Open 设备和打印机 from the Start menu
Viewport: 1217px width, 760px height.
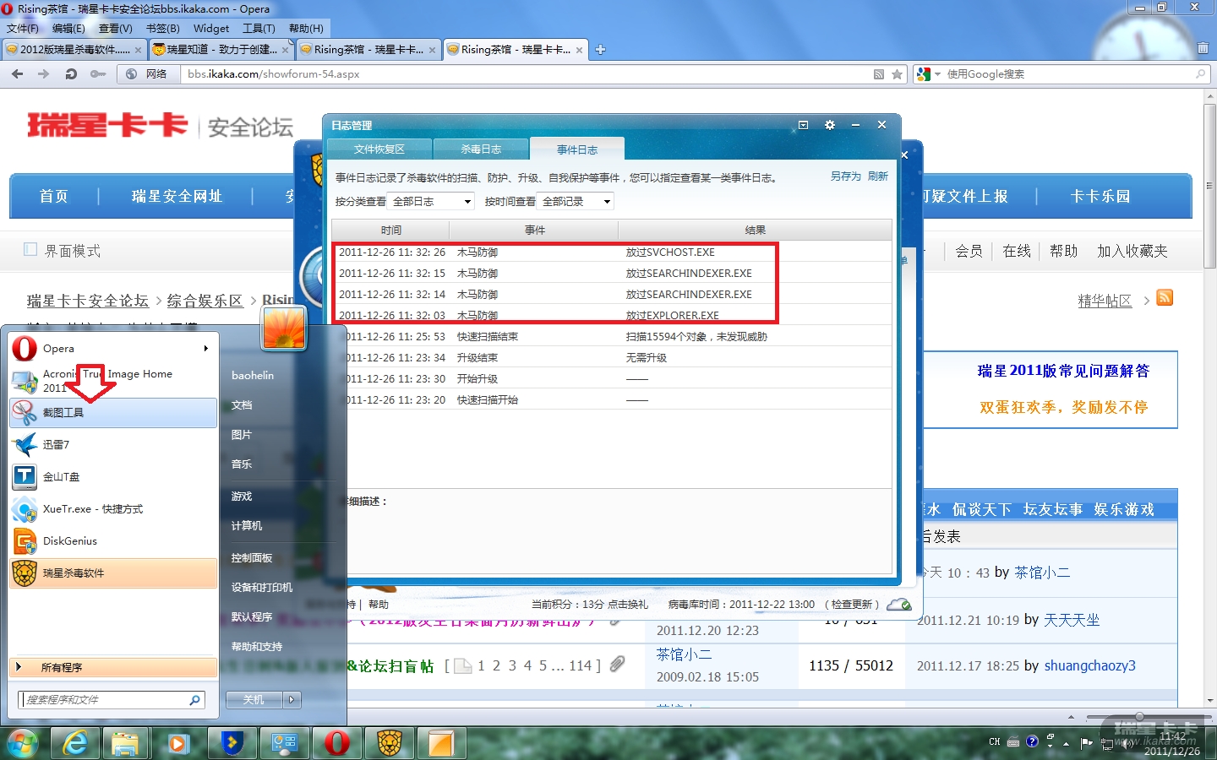click(262, 588)
